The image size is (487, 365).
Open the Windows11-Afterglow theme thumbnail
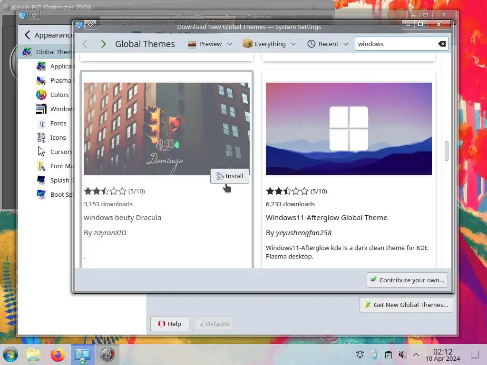[349, 128]
